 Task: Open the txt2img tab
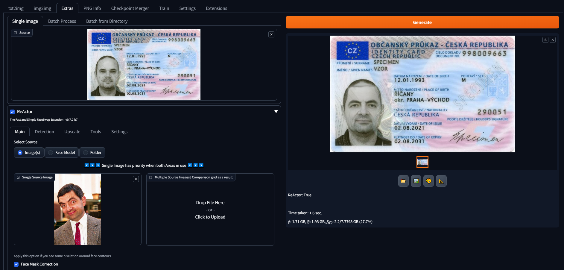16,8
